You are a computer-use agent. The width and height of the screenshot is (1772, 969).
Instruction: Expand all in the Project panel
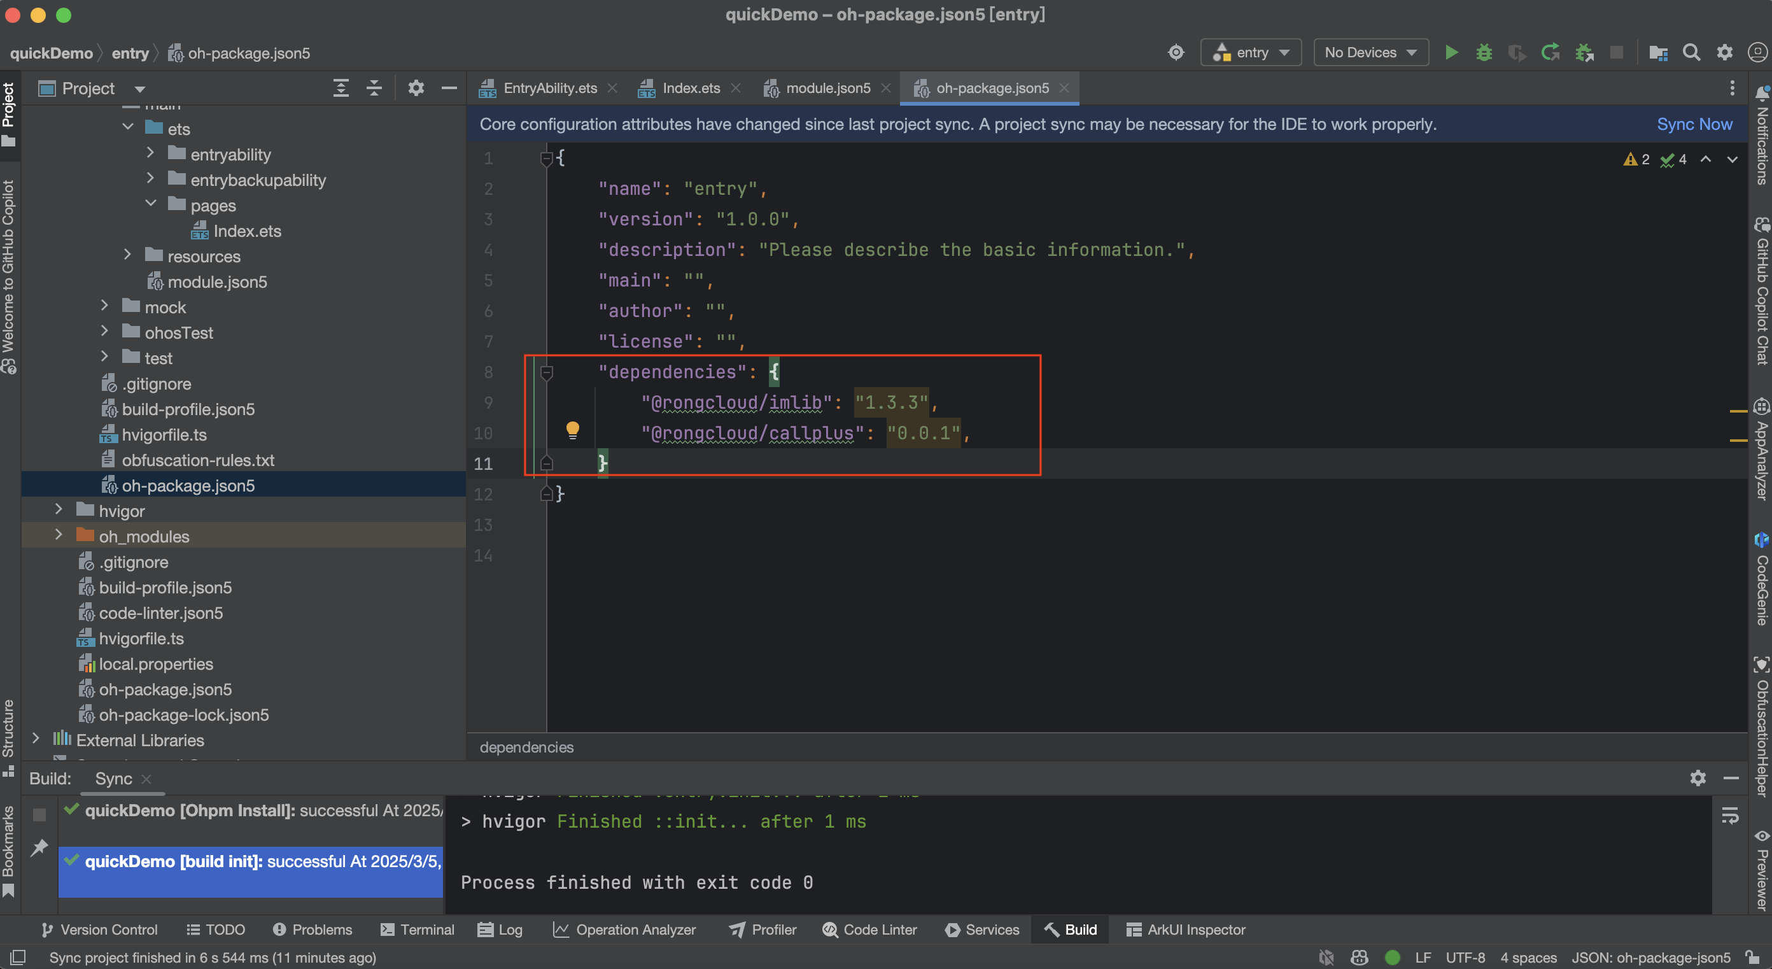coord(341,88)
